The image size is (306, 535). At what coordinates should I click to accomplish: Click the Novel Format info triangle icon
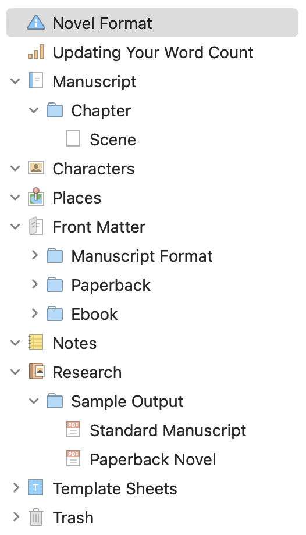36,23
